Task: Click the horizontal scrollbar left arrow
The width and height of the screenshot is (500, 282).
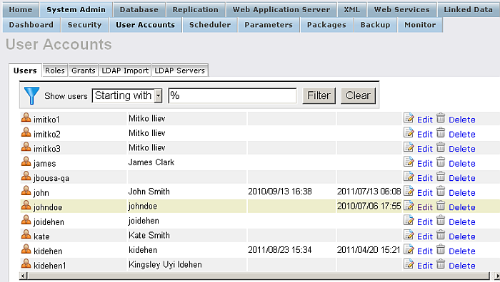Action: tap(22, 276)
